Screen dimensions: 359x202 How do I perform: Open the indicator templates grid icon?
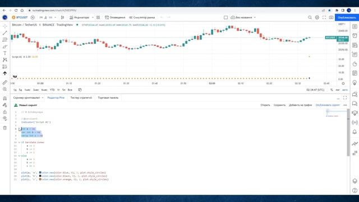(98, 17)
